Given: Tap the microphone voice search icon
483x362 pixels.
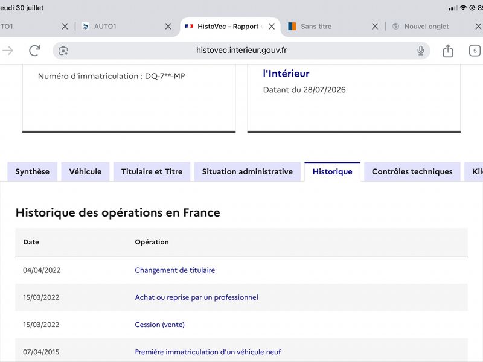Looking at the screenshot, I should (420, 51).
